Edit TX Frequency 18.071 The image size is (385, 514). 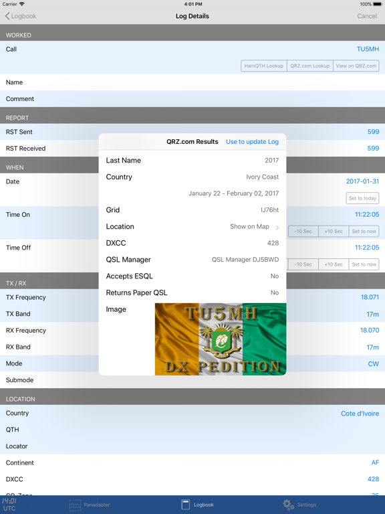[x=370, y=297]
